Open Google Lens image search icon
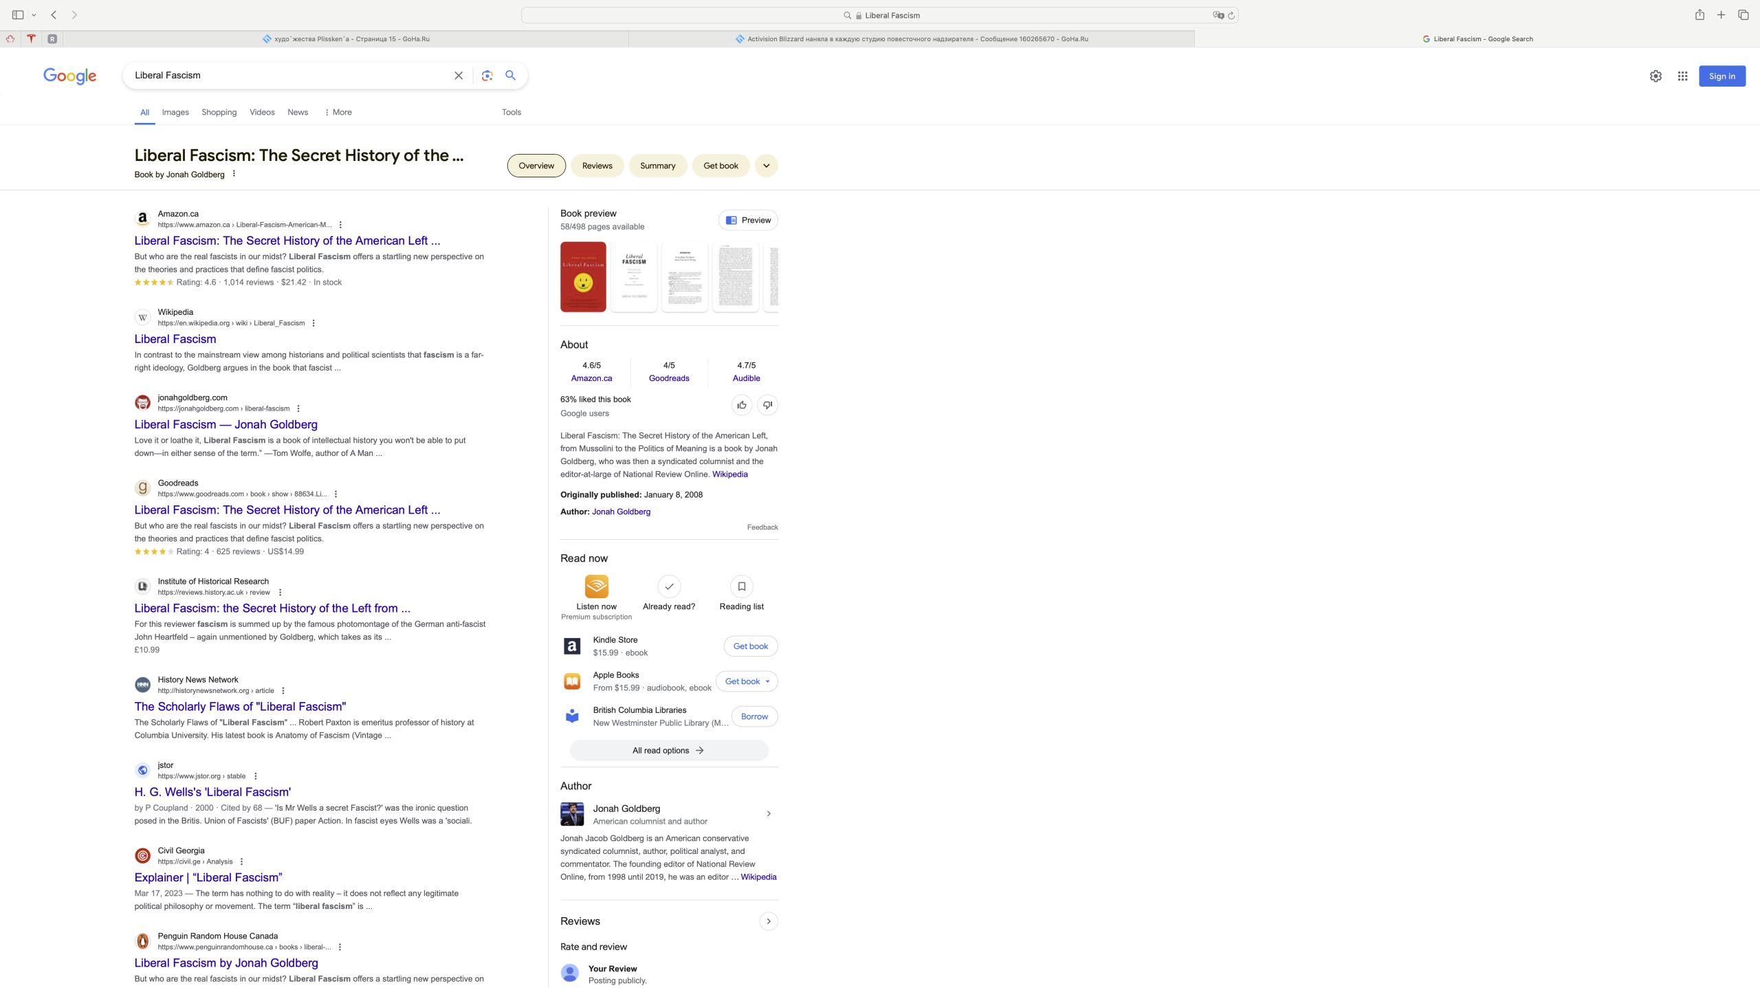The image size is (1760, 988). [x=487, y=76]
